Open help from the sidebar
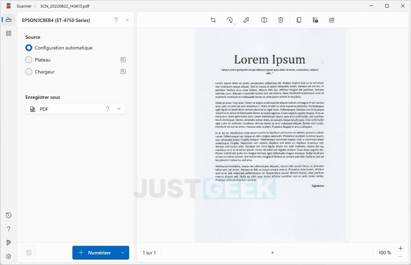The image size is (411, 265). coord(9,229)
